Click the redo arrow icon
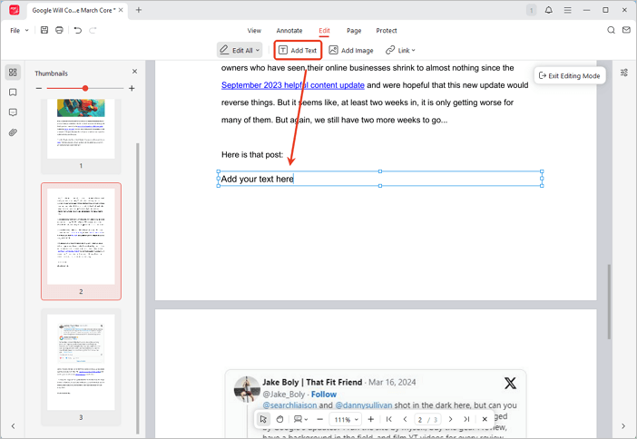The width and height of the screenshot is (637, 439). pyautogui.click(x=93, y=30)
